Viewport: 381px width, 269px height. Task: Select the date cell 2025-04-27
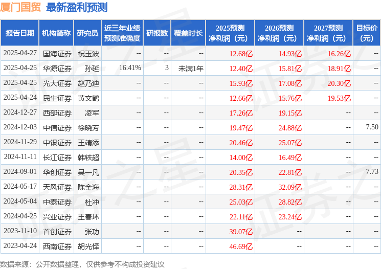click(20, 53)
